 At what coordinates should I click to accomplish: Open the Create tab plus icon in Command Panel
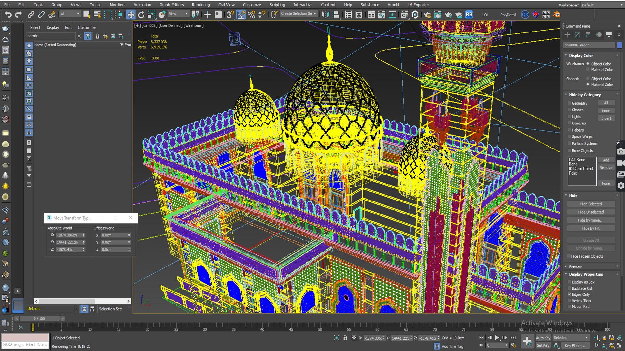(x=567, y=35)
